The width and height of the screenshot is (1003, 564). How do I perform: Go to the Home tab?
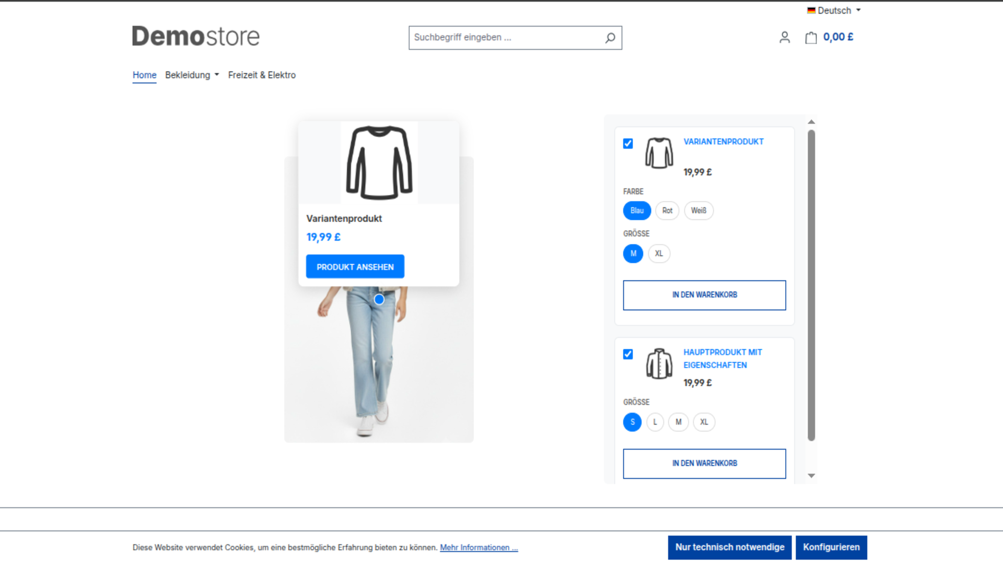coord(144,75)
